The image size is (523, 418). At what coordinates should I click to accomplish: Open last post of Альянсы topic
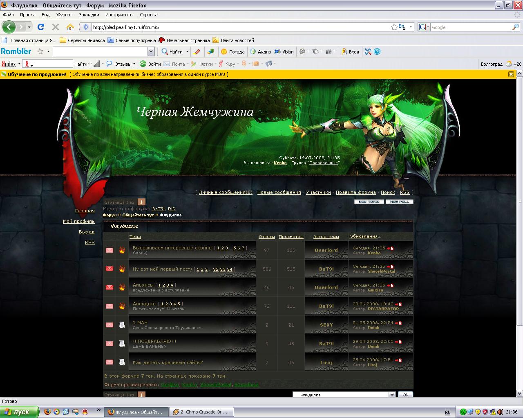click(390, 285)
